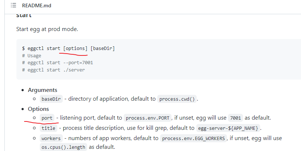Click the 'start' section heading
301x151 pixels.
pos(24,15)
